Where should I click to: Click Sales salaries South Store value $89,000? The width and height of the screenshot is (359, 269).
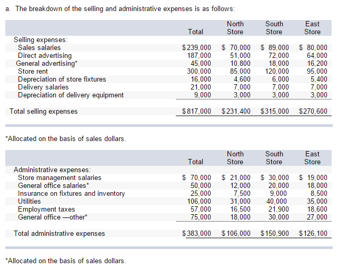coord(275,47)
